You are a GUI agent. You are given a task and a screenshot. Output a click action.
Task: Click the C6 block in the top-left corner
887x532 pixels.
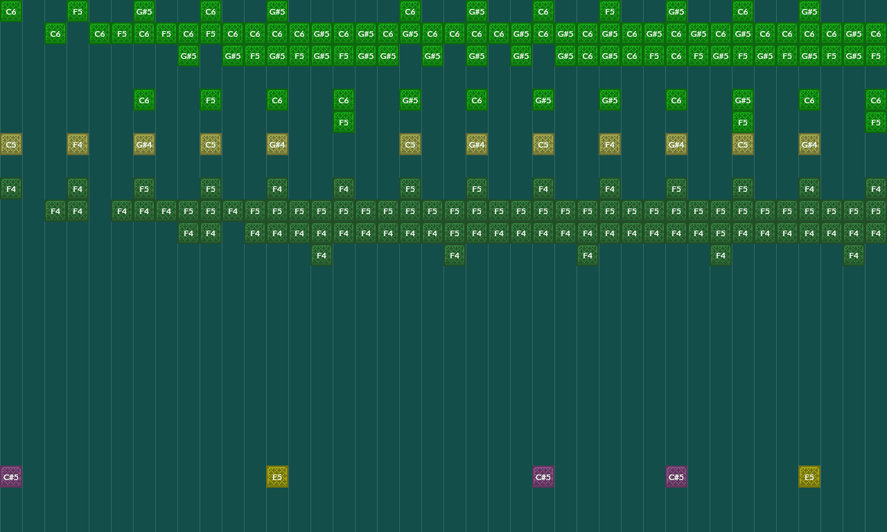tap(11, 11)
